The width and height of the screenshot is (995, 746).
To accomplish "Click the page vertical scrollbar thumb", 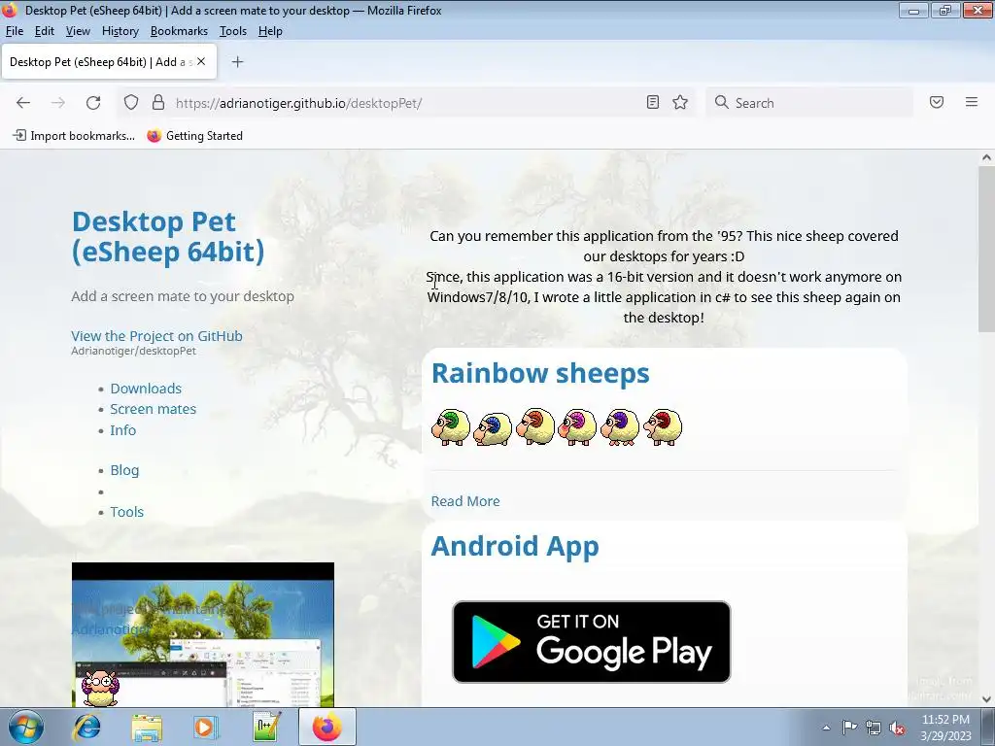I will [x=986, y=250].
